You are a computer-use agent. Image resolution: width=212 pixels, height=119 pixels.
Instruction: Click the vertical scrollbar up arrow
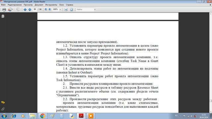pyautogui.click(x=211, y=14)
